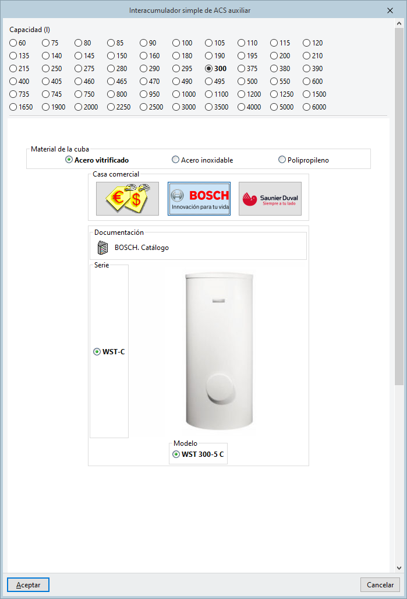This screenshot has width=407, height=599.
Task: Select Acero vitrificado radio option
Action: tap(97, 160)
